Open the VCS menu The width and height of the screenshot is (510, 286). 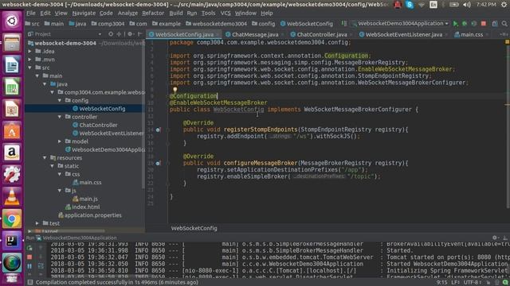(226, 14)
